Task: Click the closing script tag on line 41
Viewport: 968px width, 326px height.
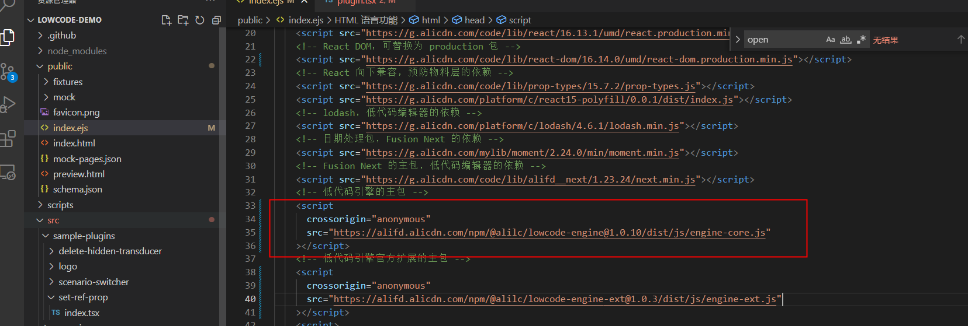Action: [323, 313]
